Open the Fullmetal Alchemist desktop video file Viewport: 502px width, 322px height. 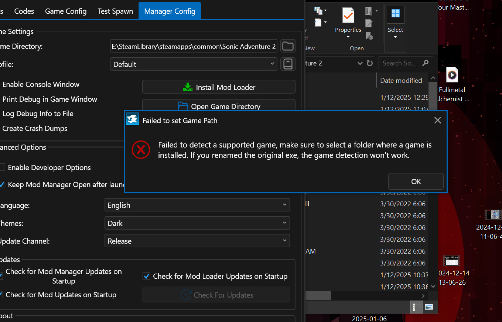(x=452, y=76)
